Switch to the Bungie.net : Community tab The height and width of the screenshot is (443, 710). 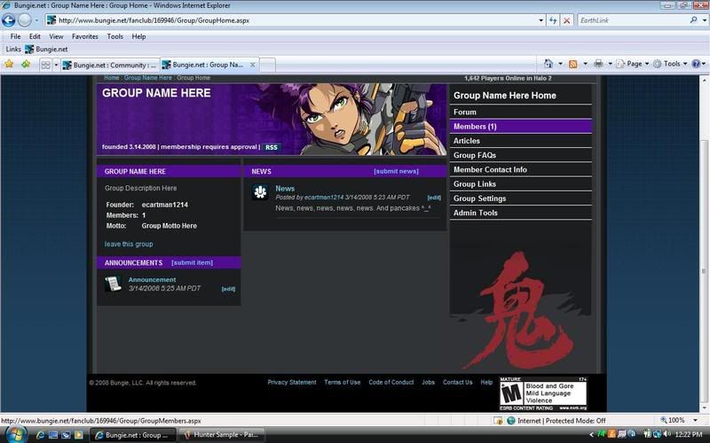click(x=109, y=65)
